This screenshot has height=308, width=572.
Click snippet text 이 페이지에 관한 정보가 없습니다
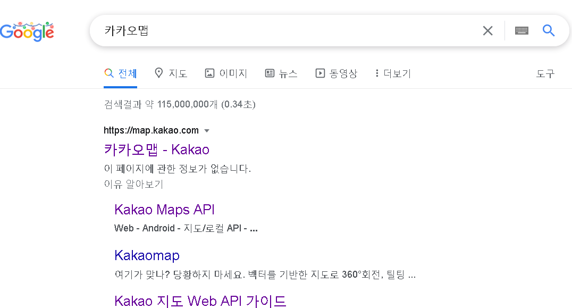click(178, 169)
